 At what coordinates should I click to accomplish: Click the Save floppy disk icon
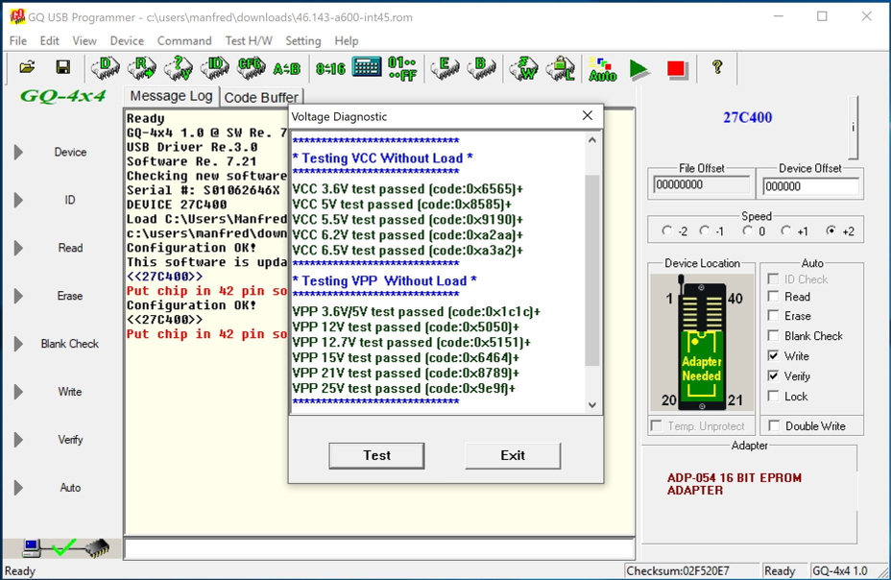pyautogui.click(x=62, y=67)
